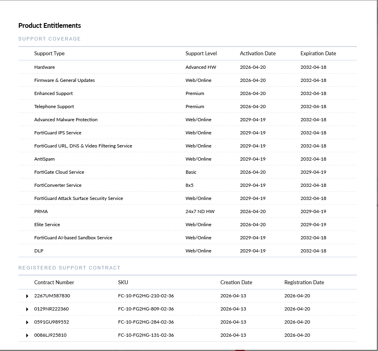Select the Elite Service row

click(188, 225)
